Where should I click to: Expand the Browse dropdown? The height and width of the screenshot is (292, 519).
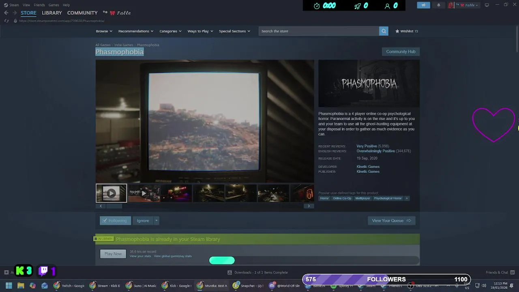pyautogui.click(x=104, y=31)
